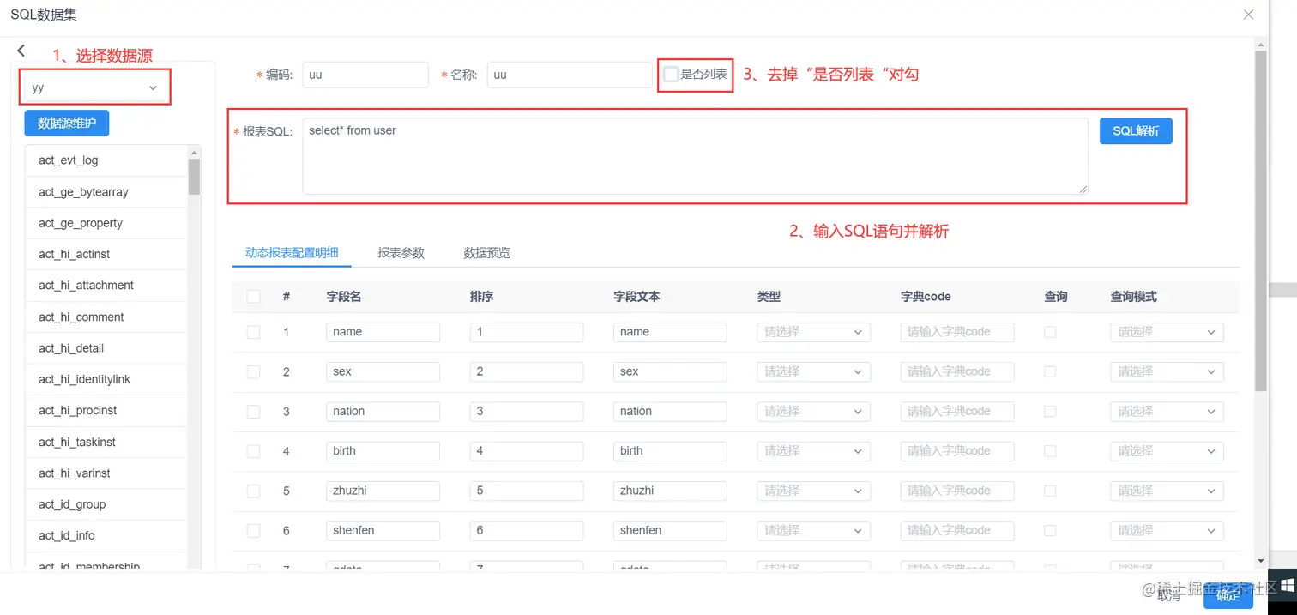Enable 查询 checkbox in sex row
The height and width of the screenshot is (615, 1297).
(1050, 371)
